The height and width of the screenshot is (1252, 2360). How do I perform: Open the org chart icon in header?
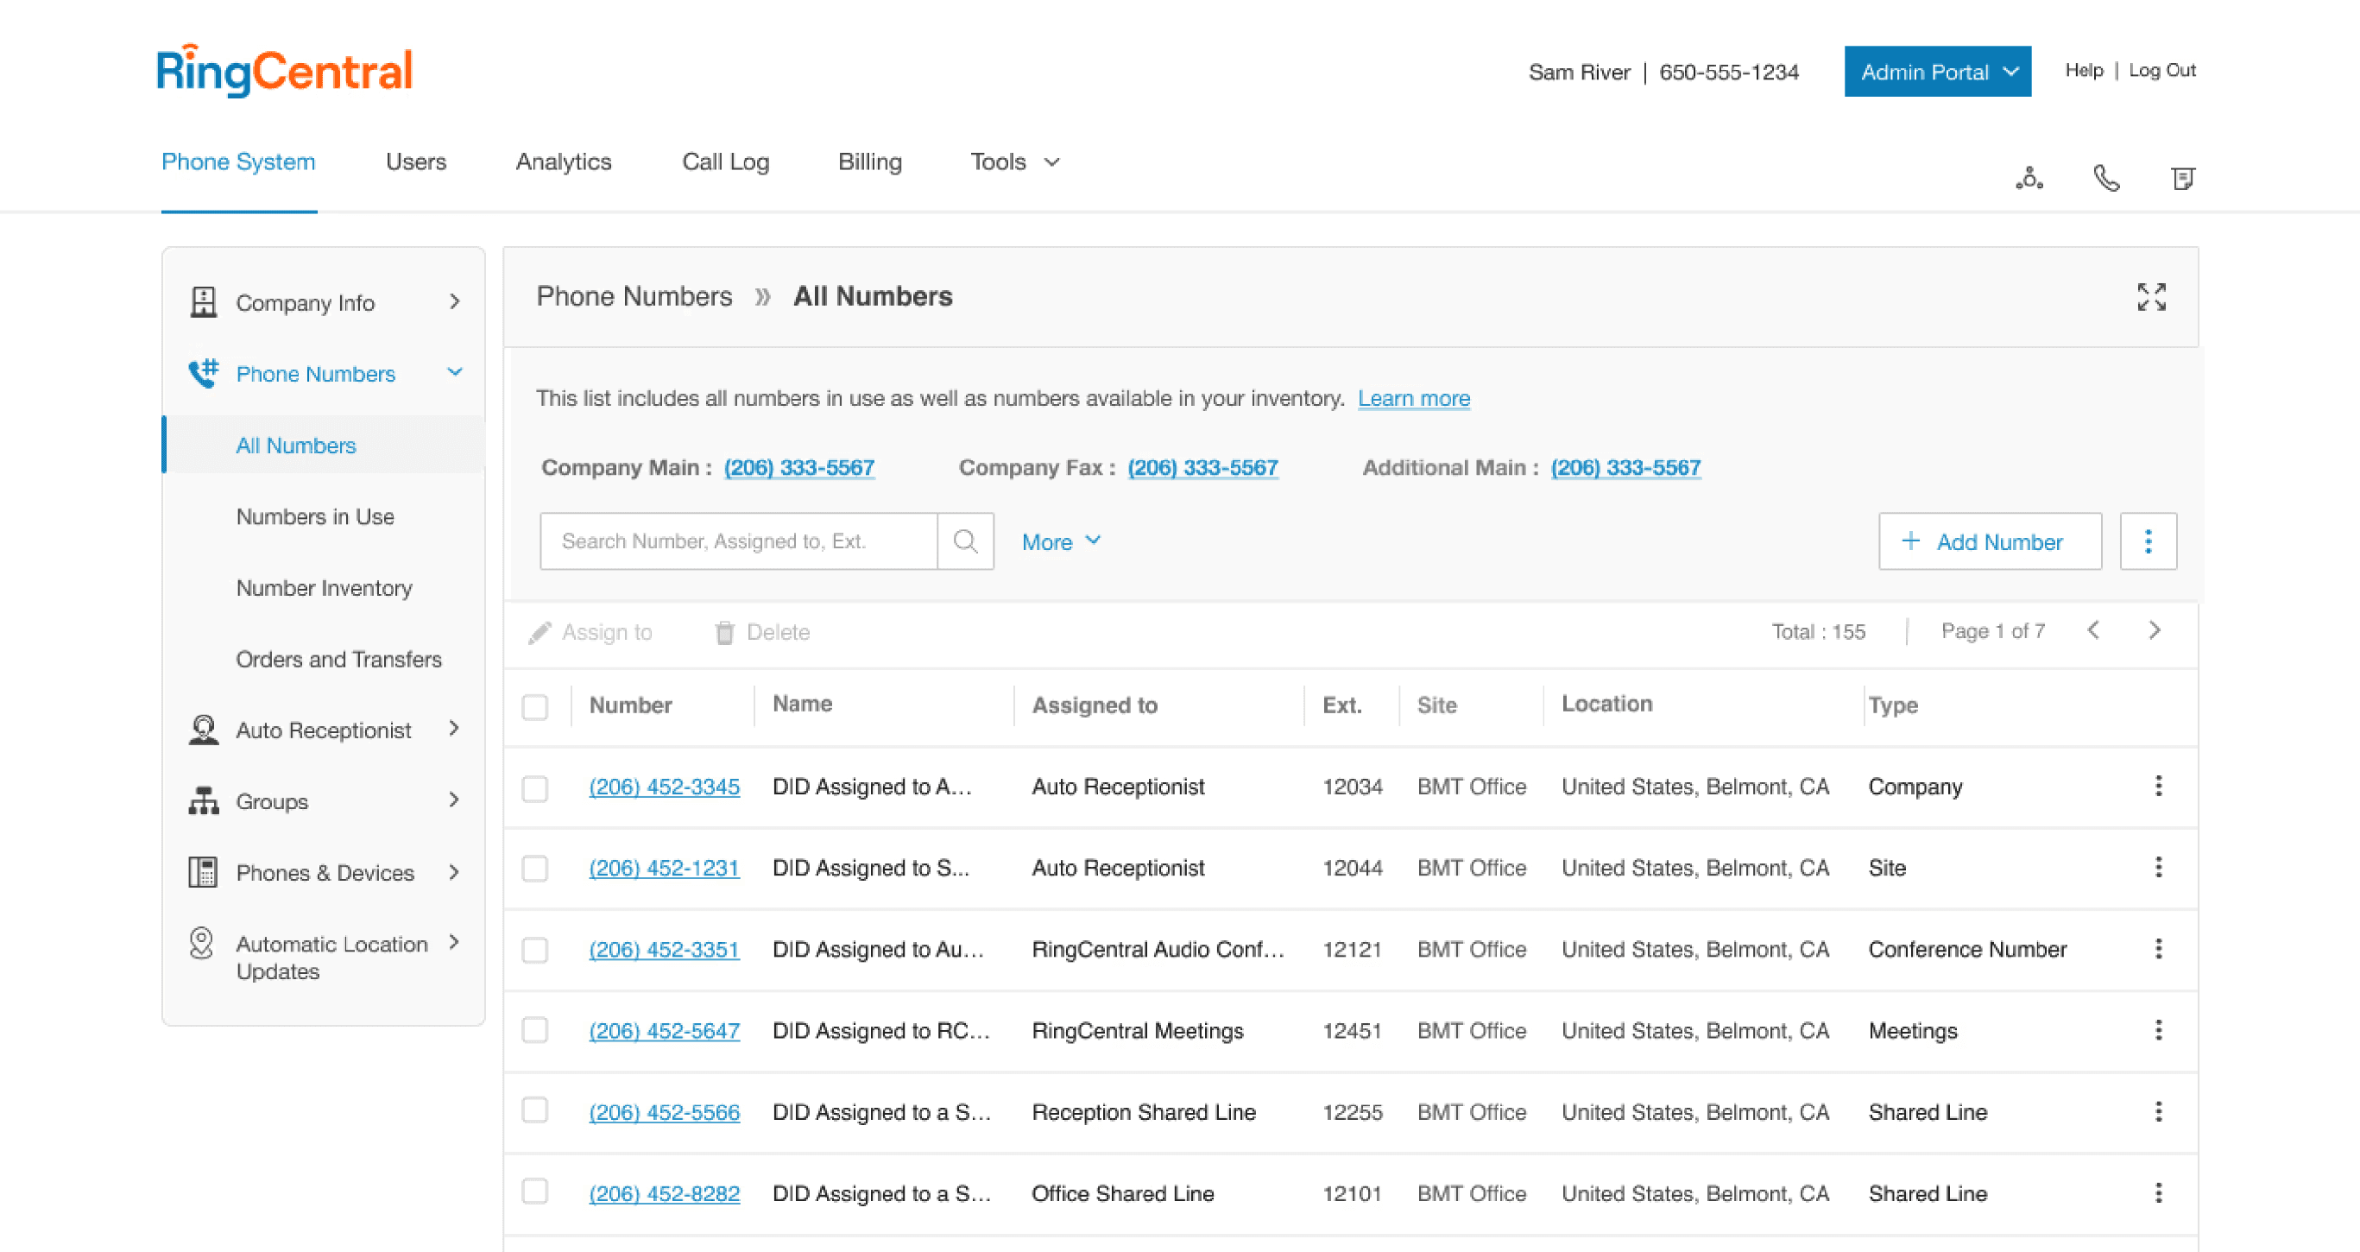[x=2029, y=177]
